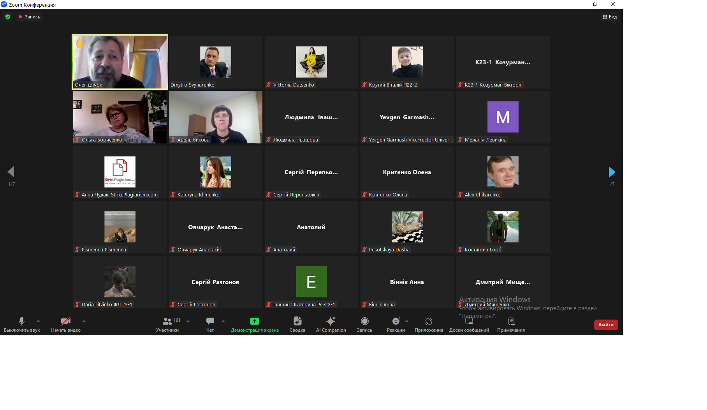This screenshot has height=410, width=707.
Task: Launch AI Companion
Action: click(x=331, y=324)
